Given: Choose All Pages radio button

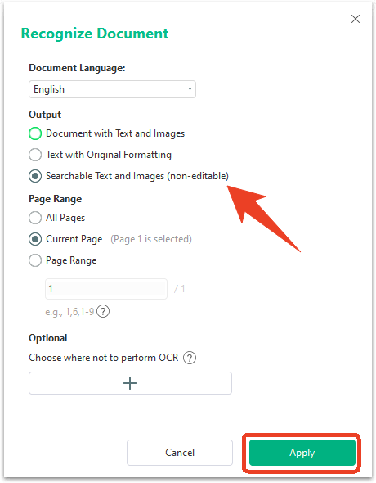Looking at the screenshot, I should coord(35,218).
